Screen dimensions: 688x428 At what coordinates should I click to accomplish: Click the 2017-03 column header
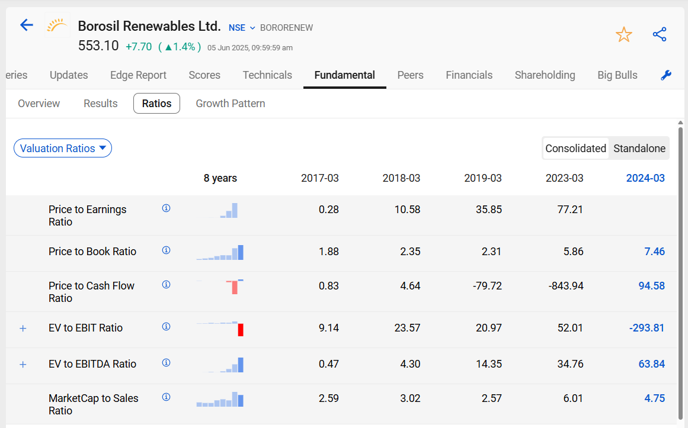click(x=320, y=178)
